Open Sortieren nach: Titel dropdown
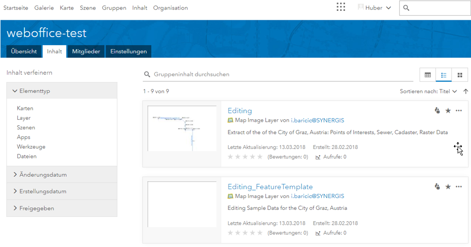The image size is (471, 247). click(x=428, y=92)
